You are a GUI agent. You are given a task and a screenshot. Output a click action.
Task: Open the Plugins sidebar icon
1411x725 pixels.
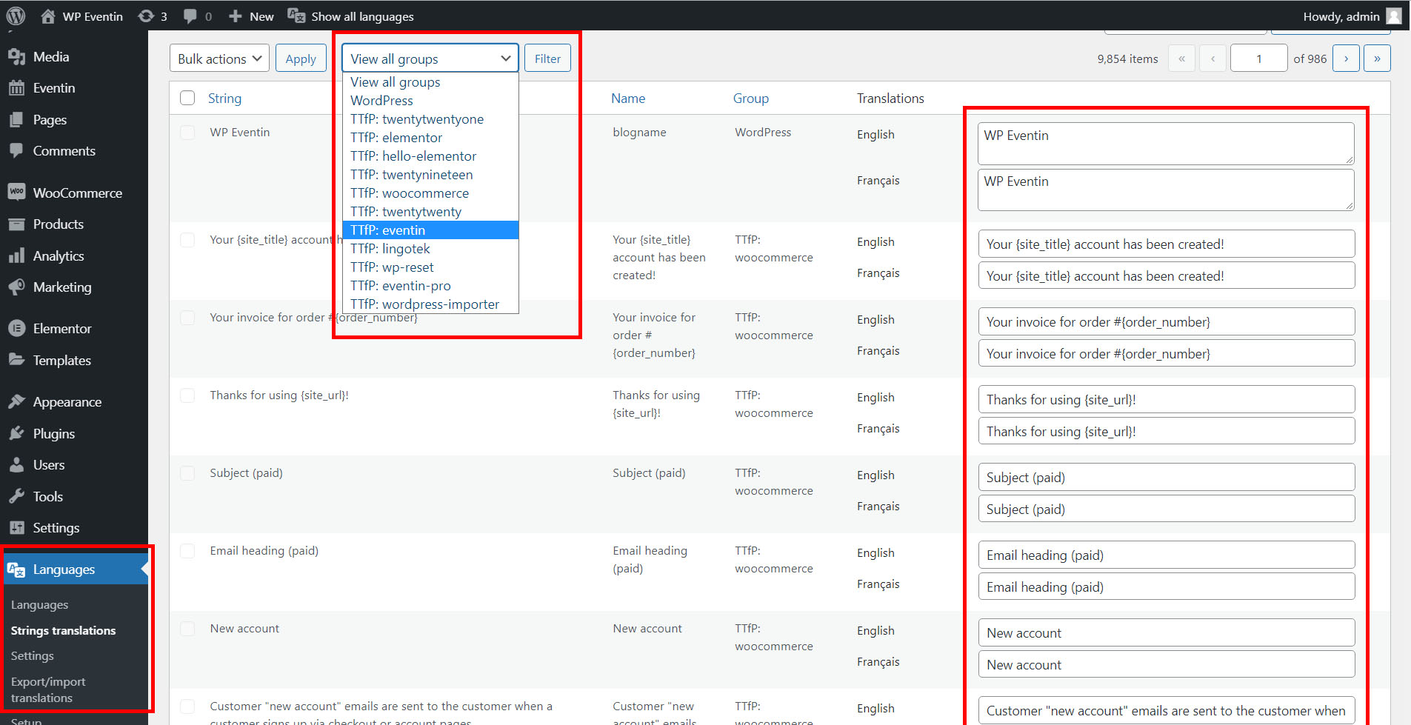coord(16,433)
